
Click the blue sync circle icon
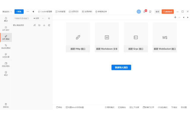(x=139, y=12)
